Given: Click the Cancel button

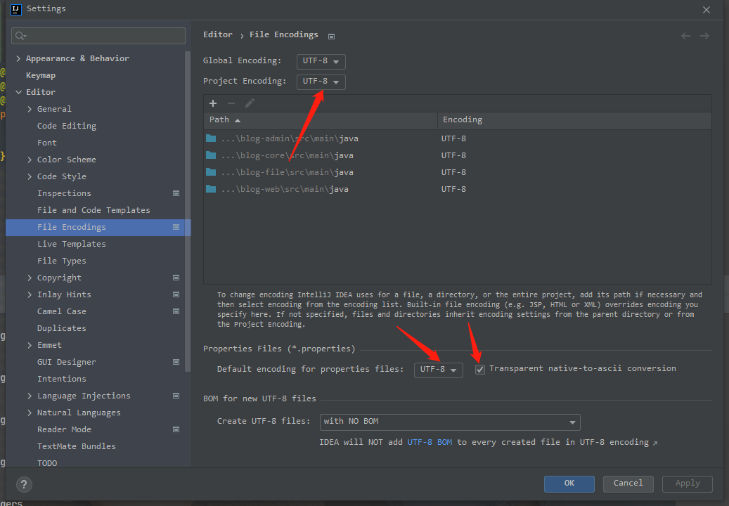Looking at the screenshot, I should (628, 484).
